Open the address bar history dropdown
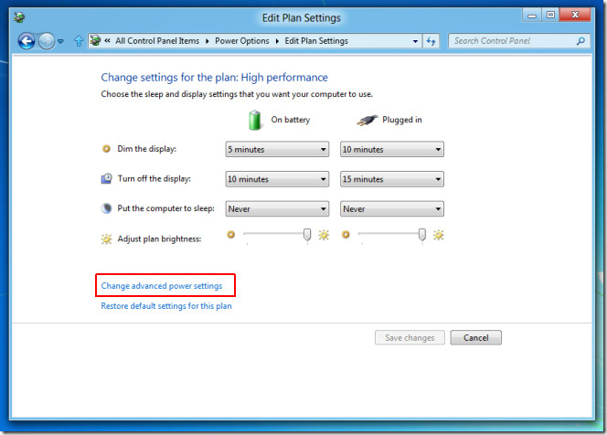607x435 pixels. (x=415, y=41)
